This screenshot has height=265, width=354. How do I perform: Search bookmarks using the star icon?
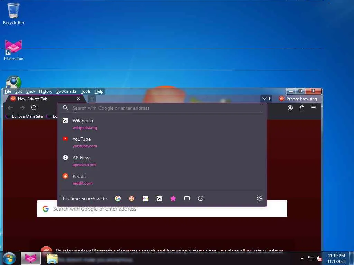(173, 198)
